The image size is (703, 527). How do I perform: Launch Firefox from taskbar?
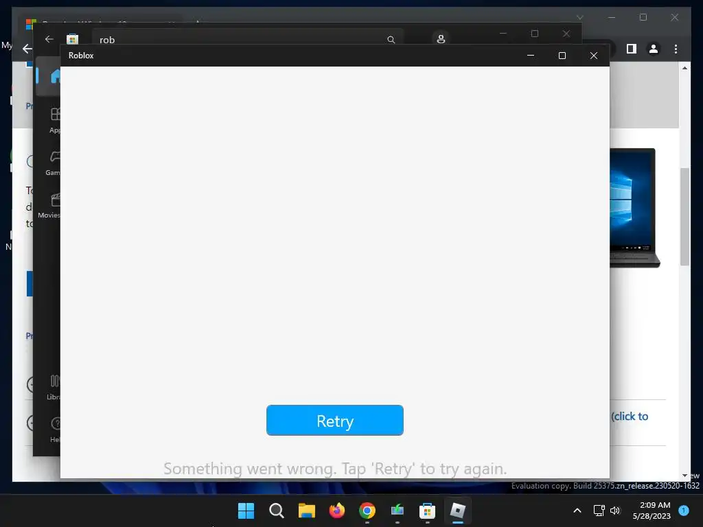(336, 511)
